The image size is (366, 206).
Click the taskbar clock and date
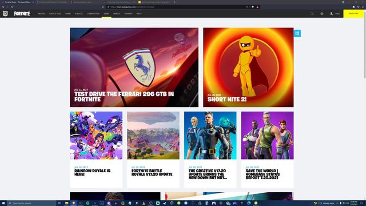tap(353, 203)
